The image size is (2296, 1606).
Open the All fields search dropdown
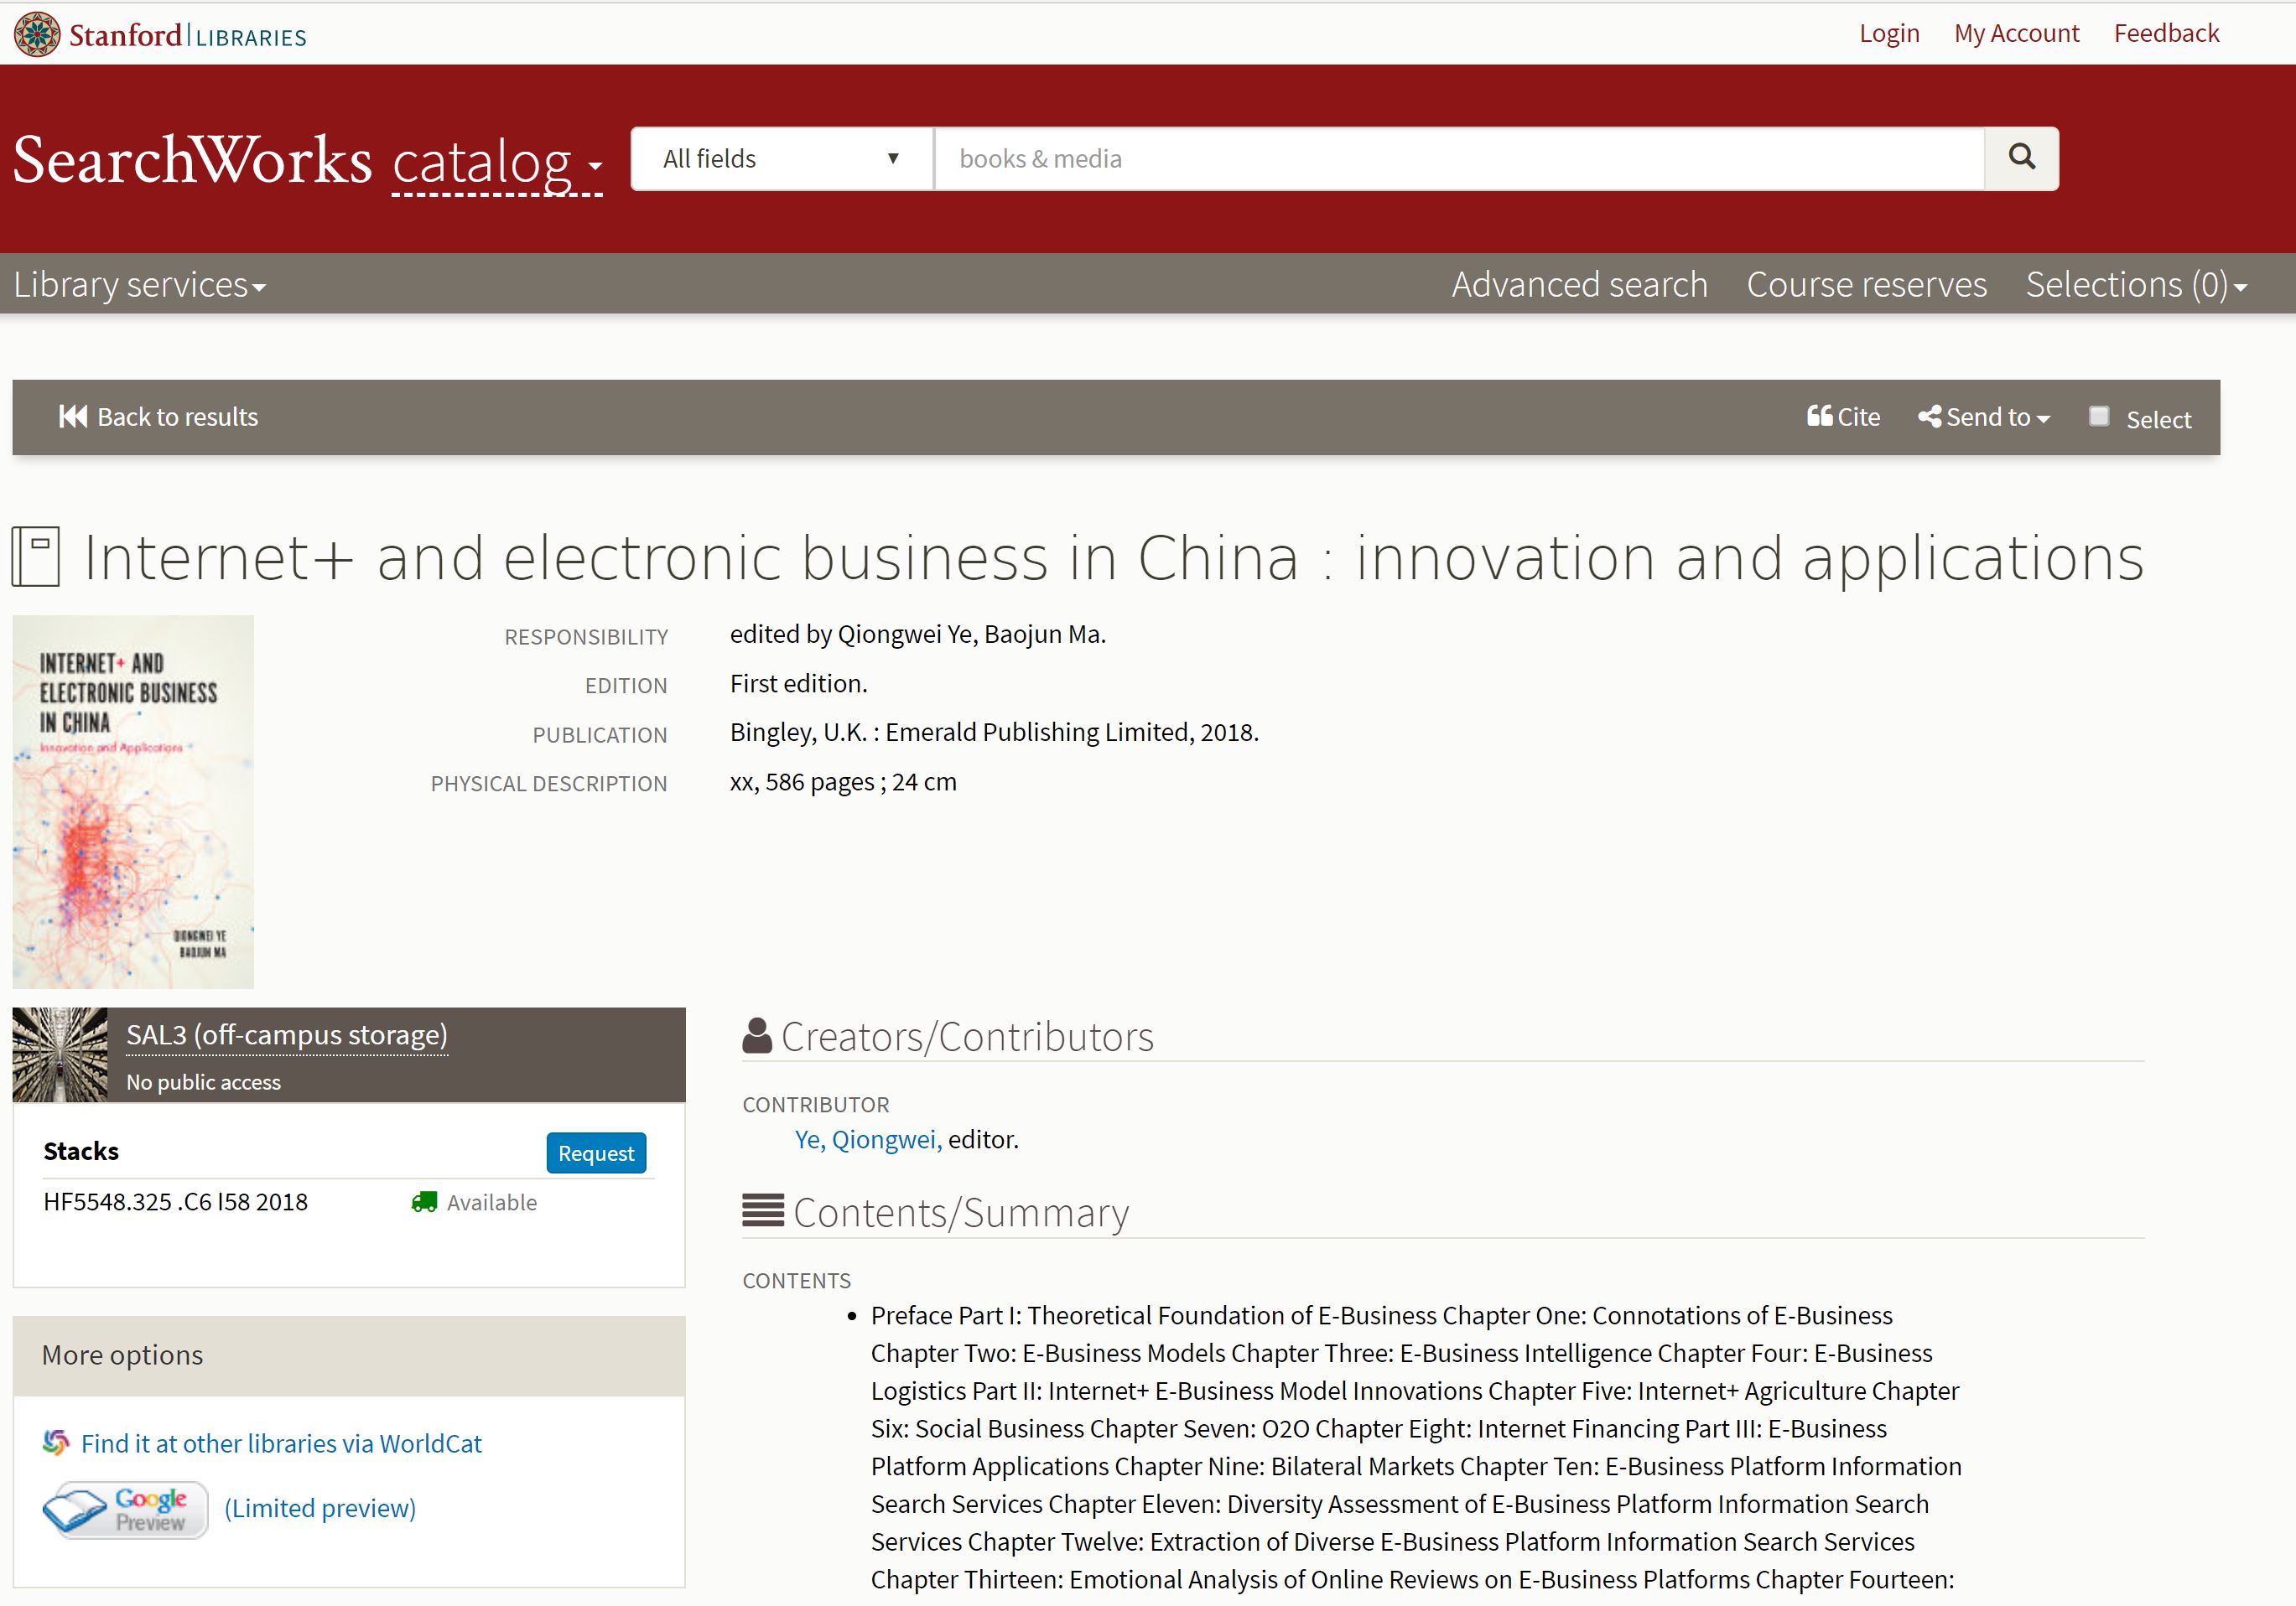click(781, 159)
